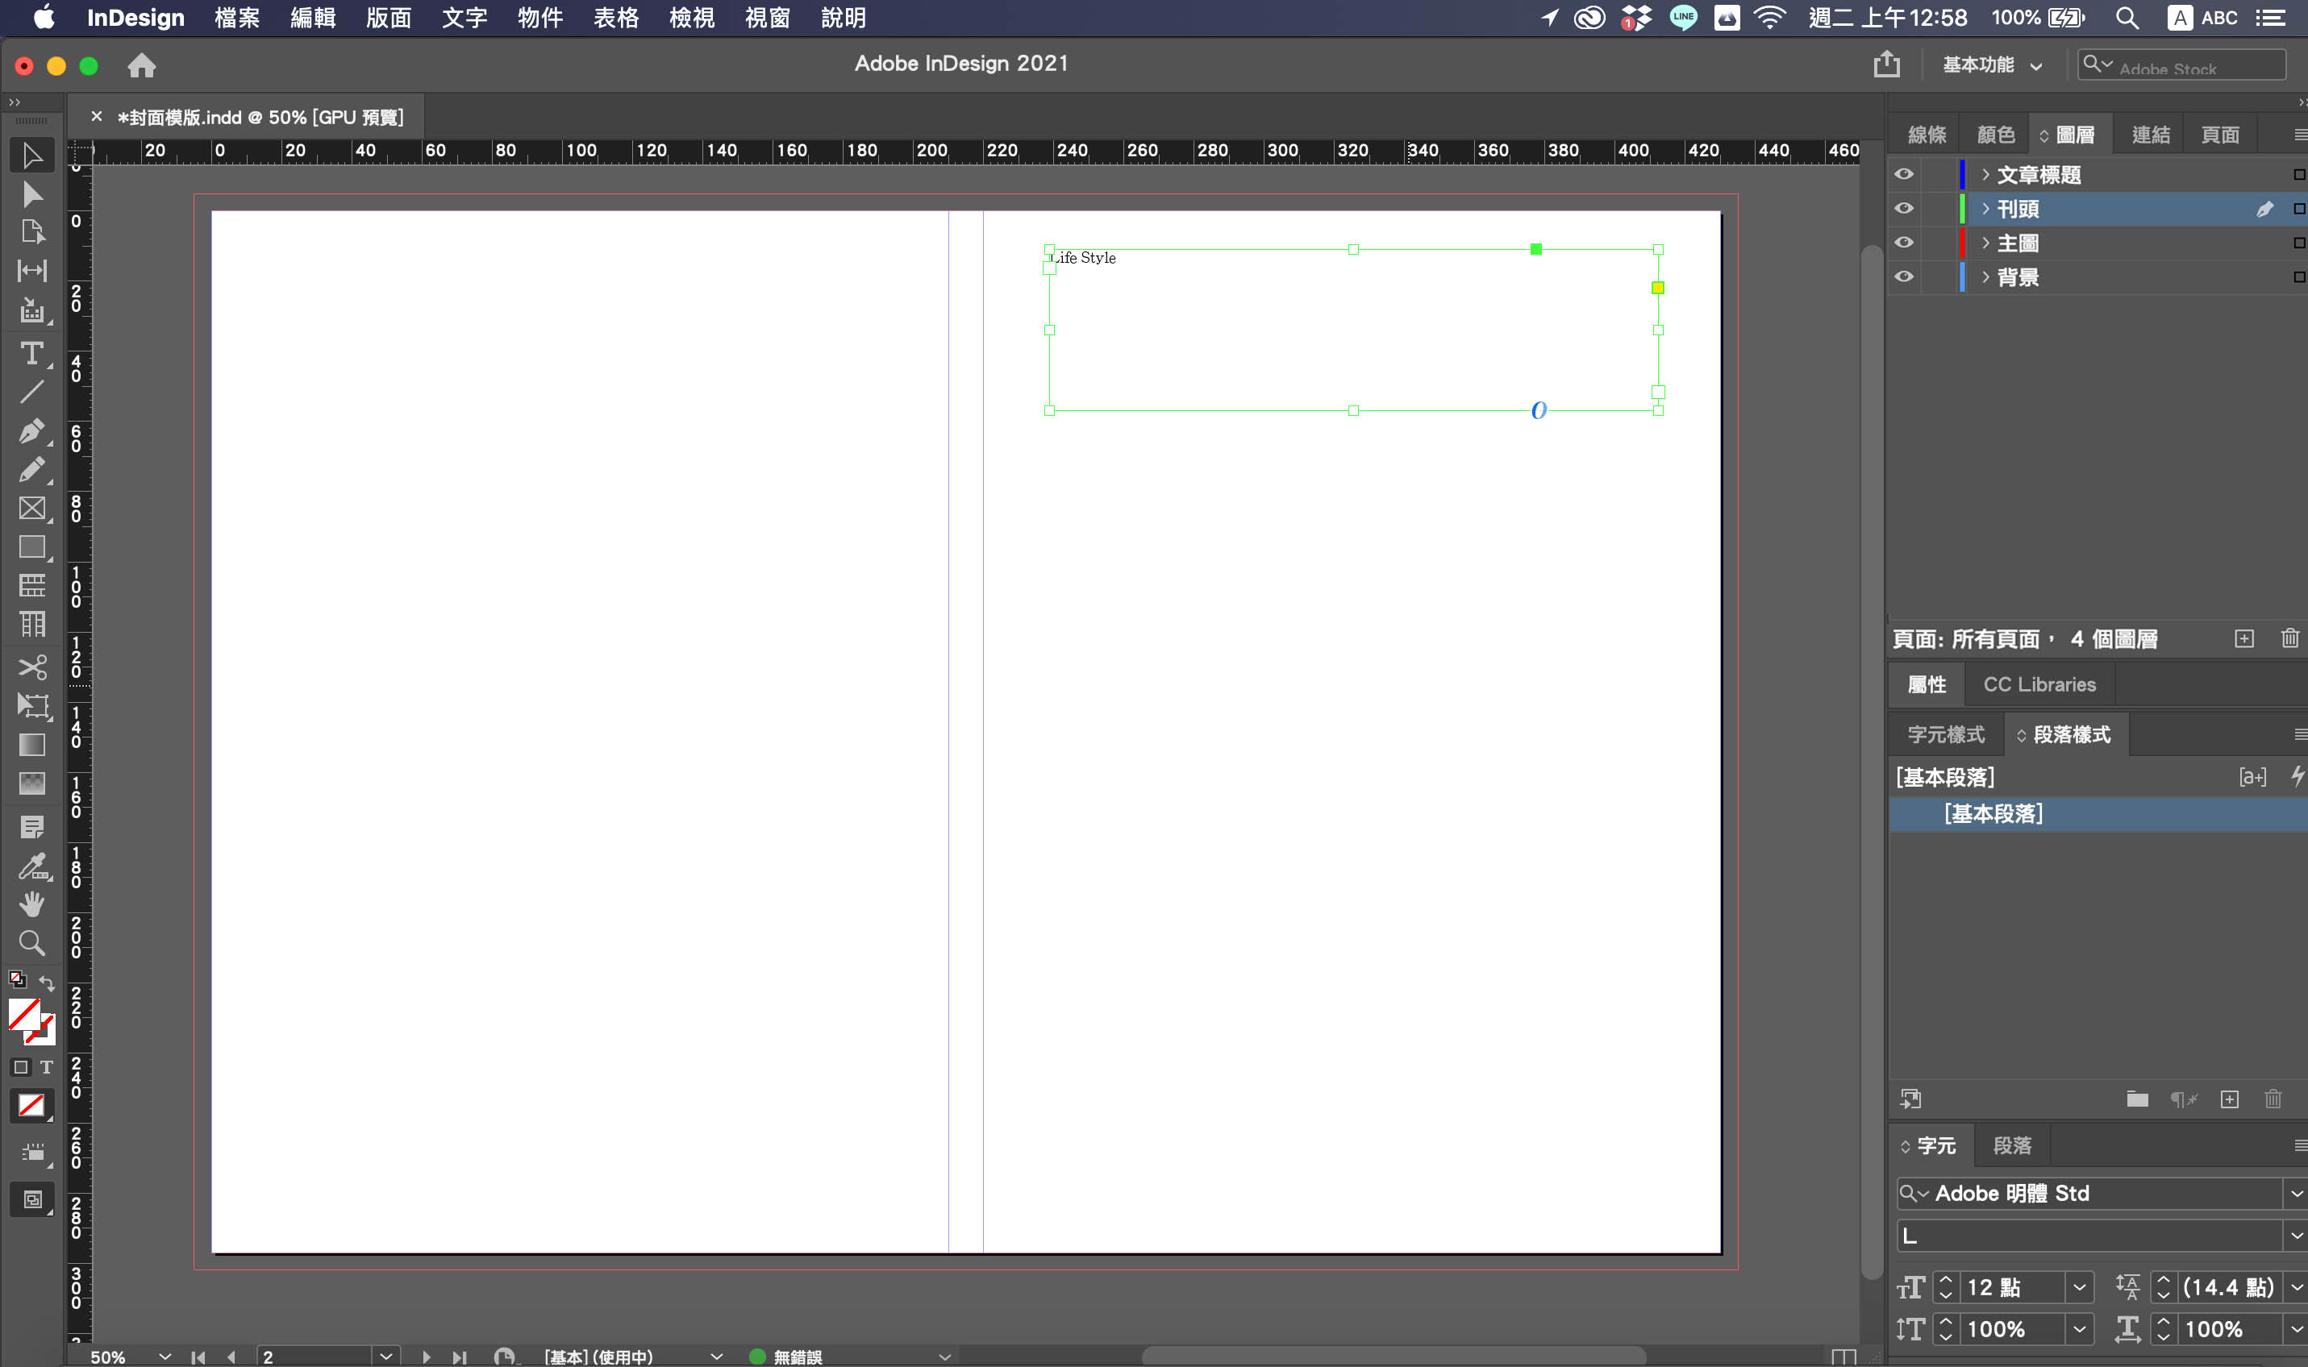Toggle visibility of 主圖 layer
The height and width of the screenshot is (1367, 2308).
point(1903,243)
